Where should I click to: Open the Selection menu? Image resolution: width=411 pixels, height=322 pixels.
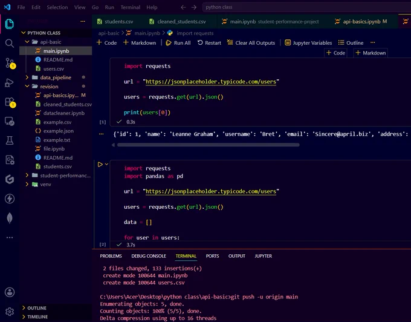click(x=57, y=7)
